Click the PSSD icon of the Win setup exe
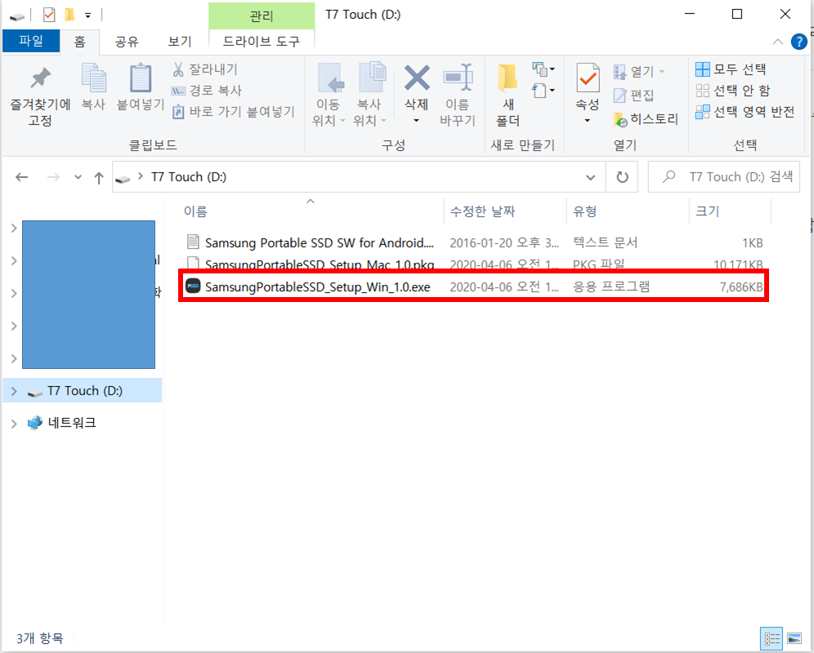 point(193,286)
